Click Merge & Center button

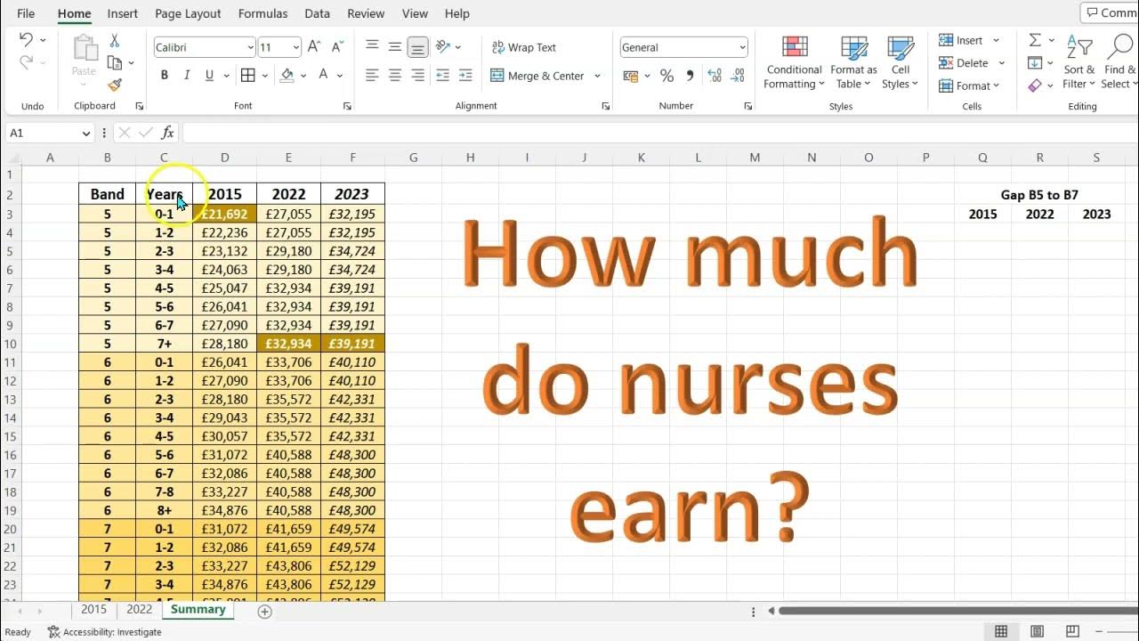tap(537, 76)
